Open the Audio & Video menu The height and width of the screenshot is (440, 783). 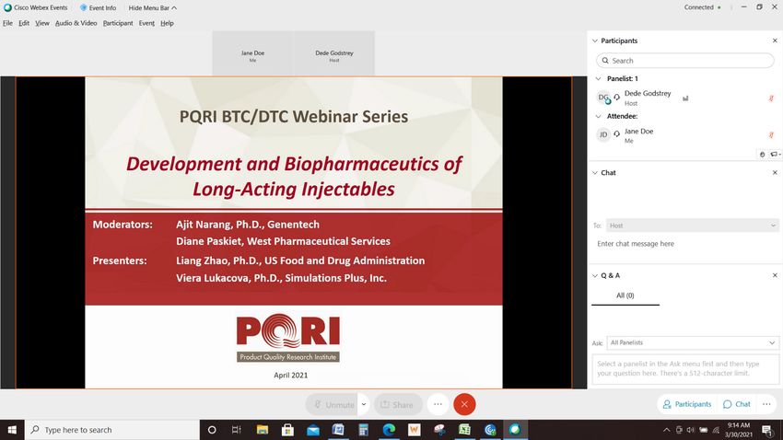point(76,23)
